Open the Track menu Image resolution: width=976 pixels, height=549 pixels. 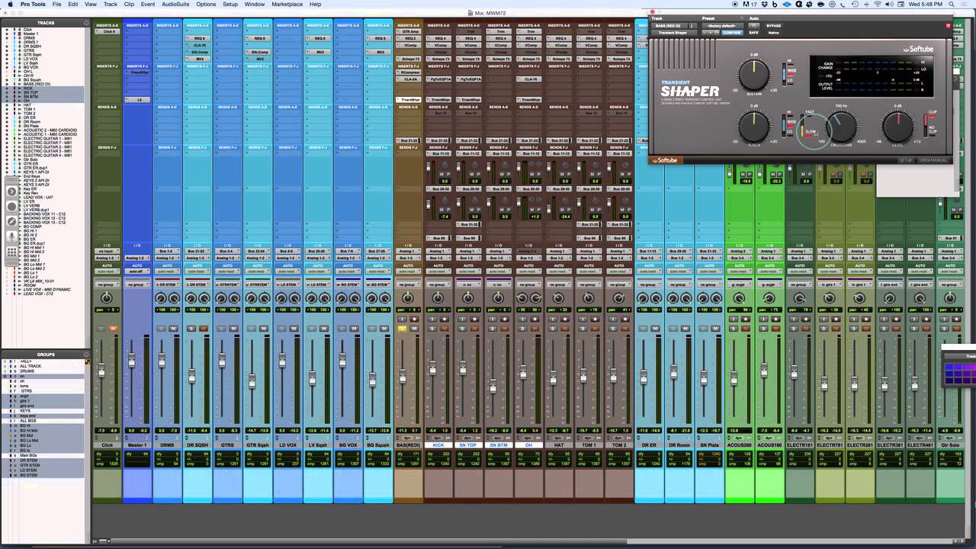pyautogui.click(x=111, y=5)
